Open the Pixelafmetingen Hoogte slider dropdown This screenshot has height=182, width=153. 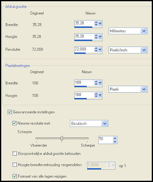point(100,95)
